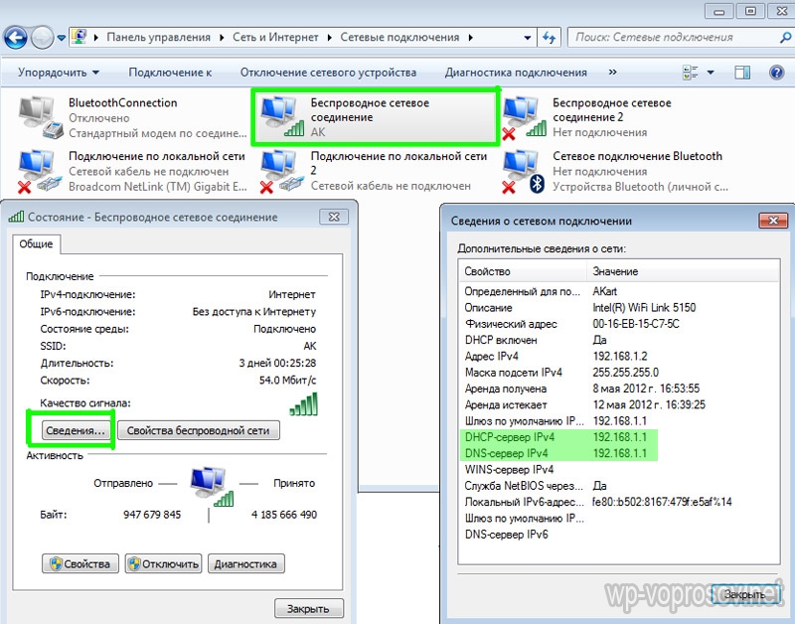
Task: Click the 'Значение' column header
Action: [683, 271]
